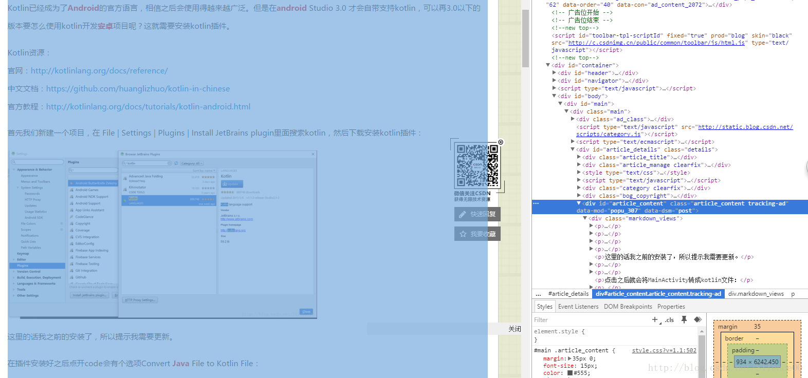
Task: Click the pin toggle element state icon
Action: (x=684, y=319)
